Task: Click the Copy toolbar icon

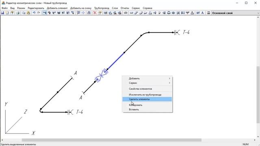Action: tap(24, 13)
